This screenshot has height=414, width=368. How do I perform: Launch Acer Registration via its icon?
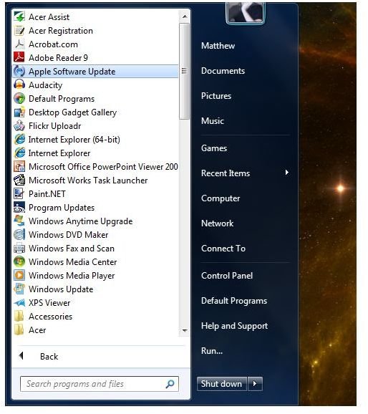[19, 31]
